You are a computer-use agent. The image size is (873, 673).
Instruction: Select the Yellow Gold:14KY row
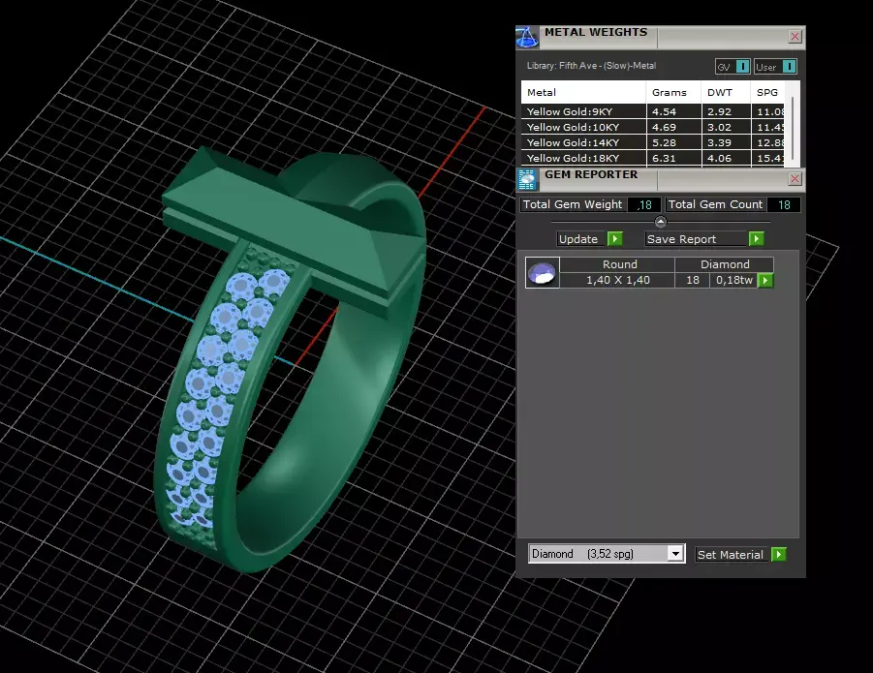[x=652, y=143]
